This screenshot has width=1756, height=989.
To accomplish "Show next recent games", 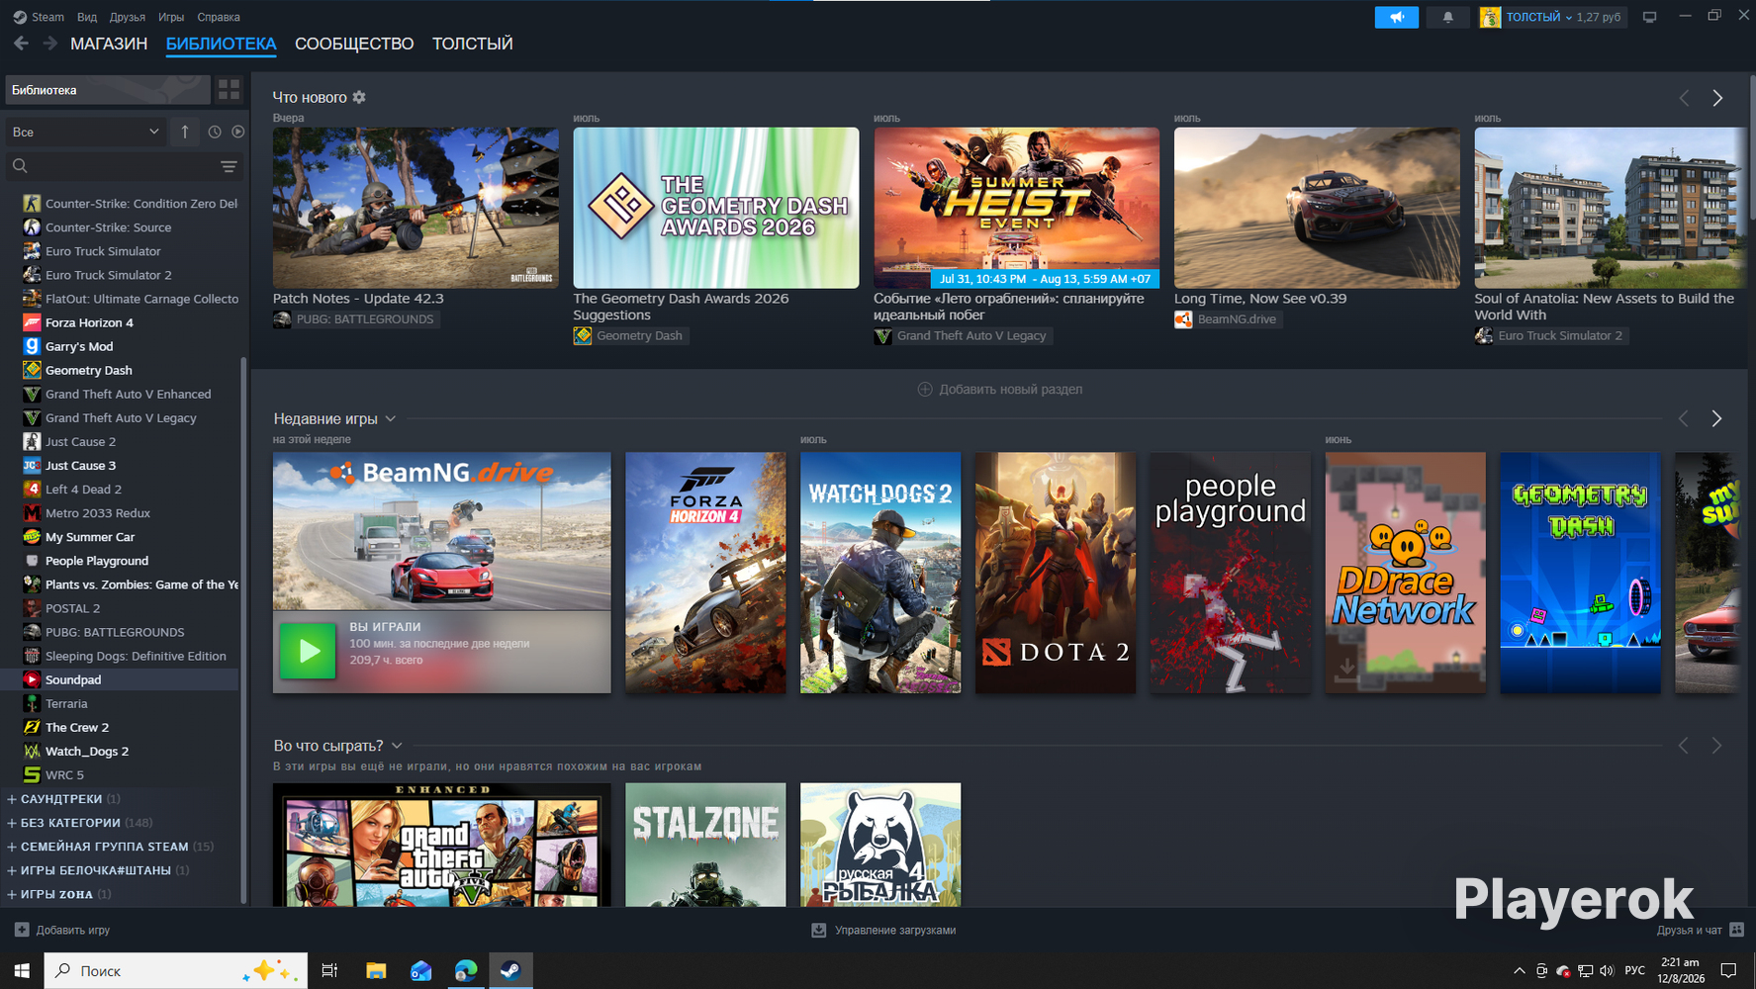I will [x=1717, y=419].
